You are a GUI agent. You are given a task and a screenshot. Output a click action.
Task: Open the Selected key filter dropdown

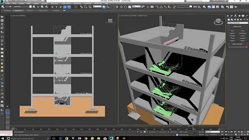click(212, 132)
